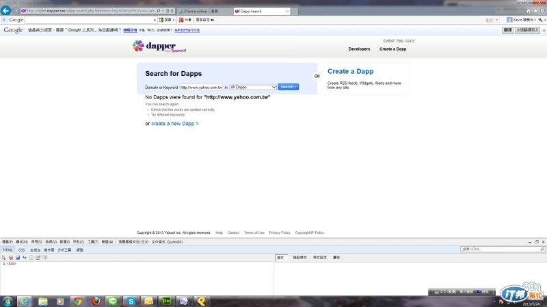Open KakaoTalk yellow icon on taskbar
The width and height of the screenshot is (547, 307).
202,302
